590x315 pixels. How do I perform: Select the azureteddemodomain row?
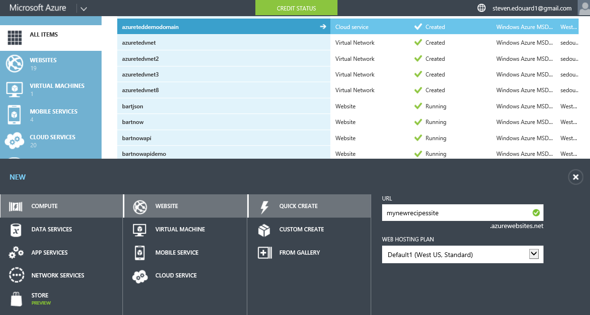(348, 27)
